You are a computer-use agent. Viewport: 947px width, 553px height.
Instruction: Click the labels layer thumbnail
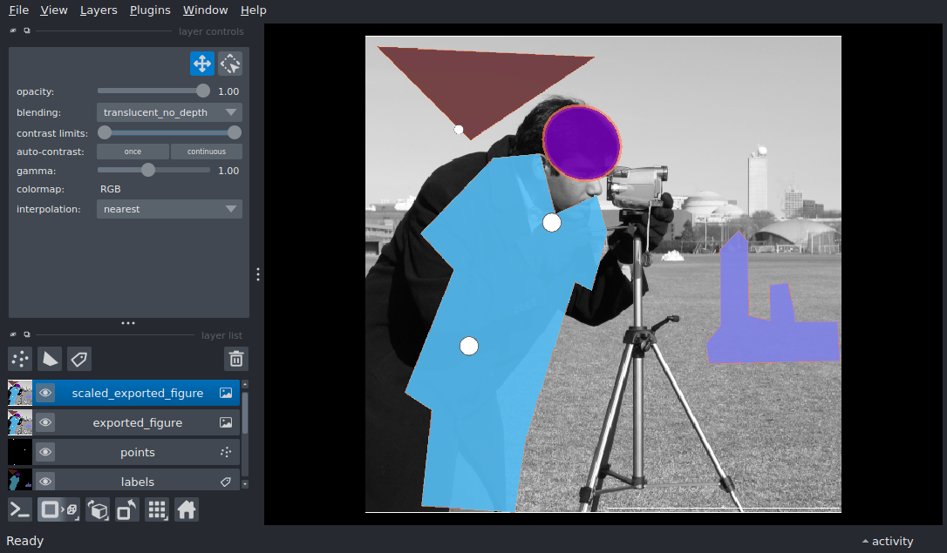click(x=20, y=480)
